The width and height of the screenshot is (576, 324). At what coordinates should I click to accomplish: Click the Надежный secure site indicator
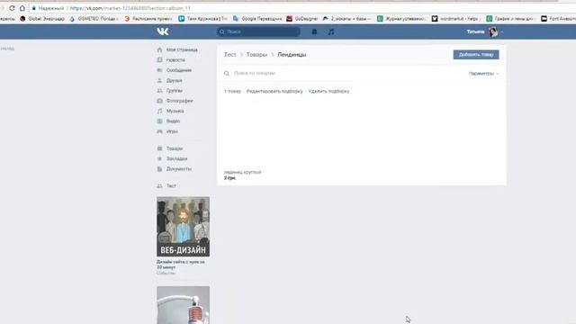[48, 8]
